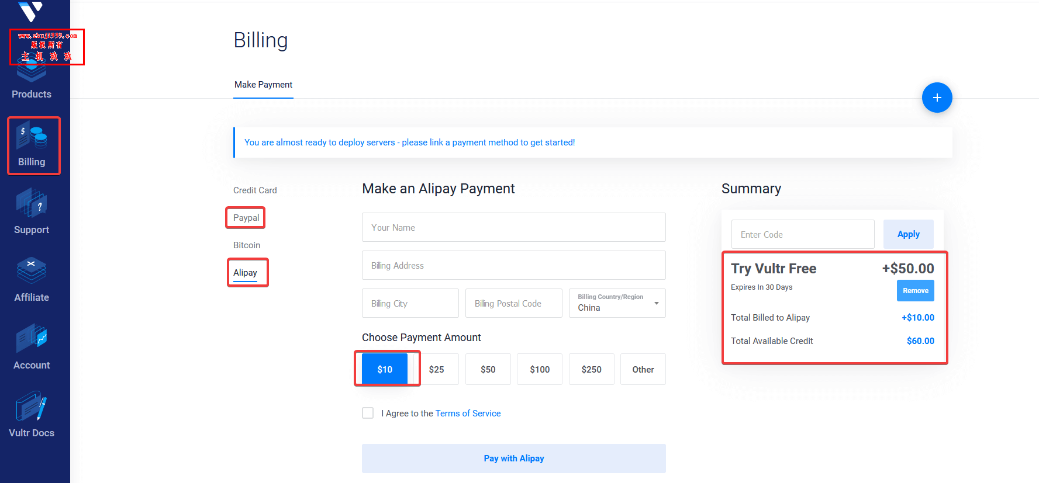This screenshot has height=483, width=1039.
Task: Switch to the Paypal payment method
Action: click(x=246, y=218)
